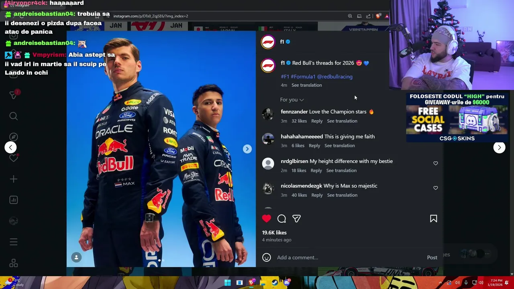Image resolution: width=514 pixels, height=289 pixels.
Task: Open the comment bubble icon
Action: (x=281, y=218)
